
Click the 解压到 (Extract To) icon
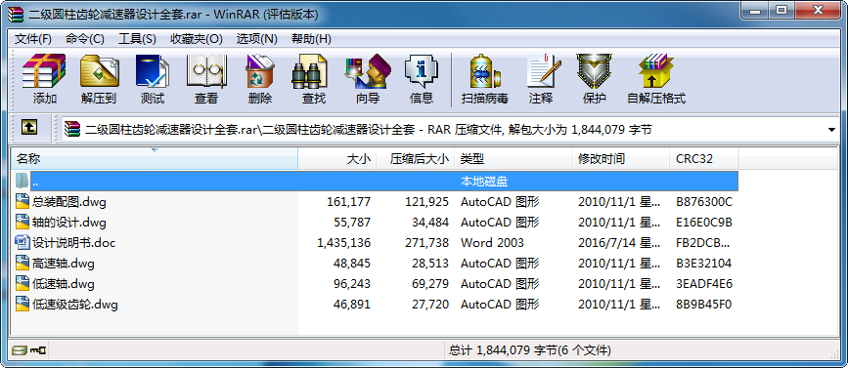pyautogui.click(x=99, y=79)
